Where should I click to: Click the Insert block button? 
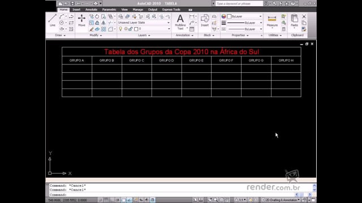click(205, 20)
